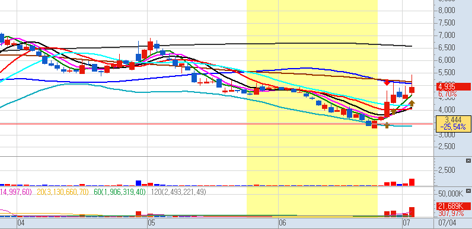Click the 307.97% volume change label
472x229 pixels.
[451, 213]
